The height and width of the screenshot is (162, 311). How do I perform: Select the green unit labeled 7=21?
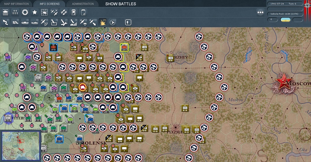[x=64, y=88]
